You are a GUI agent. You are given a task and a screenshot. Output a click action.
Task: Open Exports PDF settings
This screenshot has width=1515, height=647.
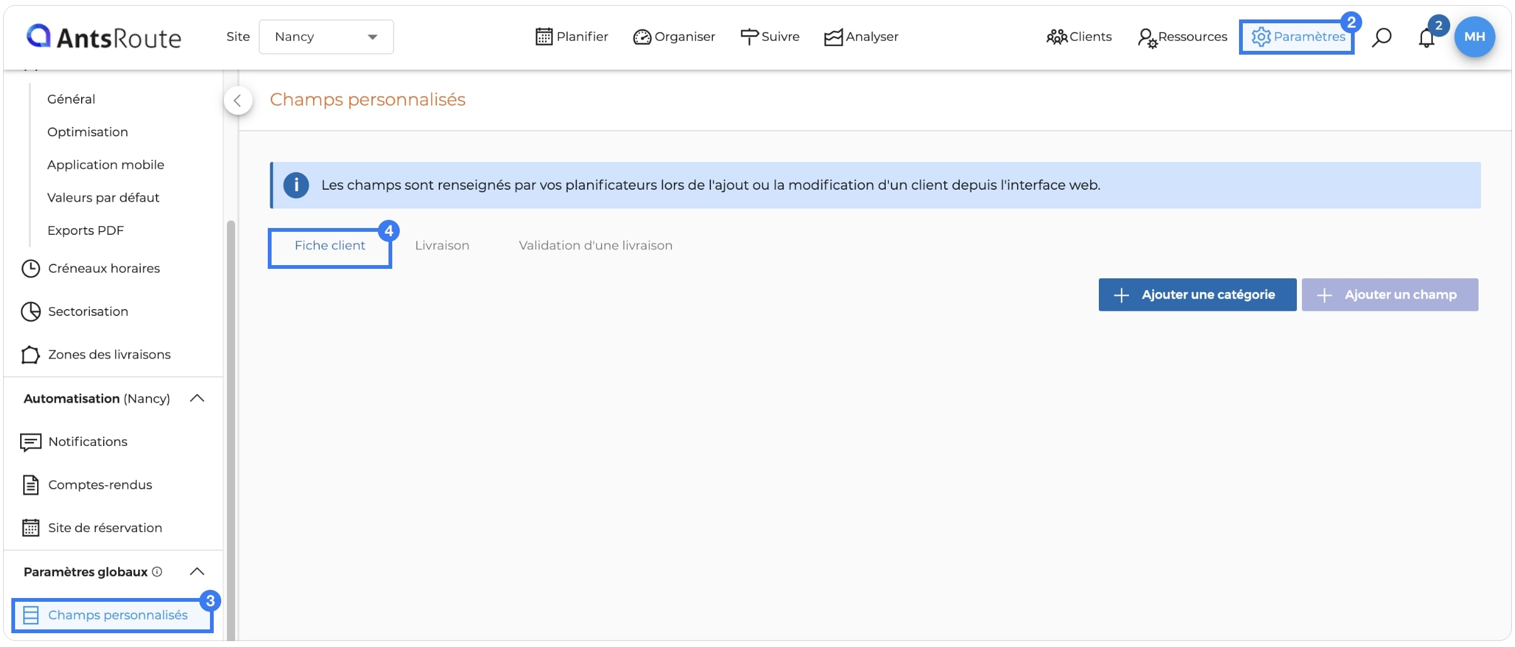(85, 231)
